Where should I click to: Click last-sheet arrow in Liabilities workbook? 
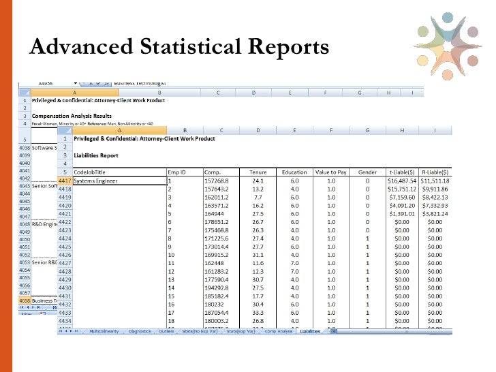click(76, 331)
